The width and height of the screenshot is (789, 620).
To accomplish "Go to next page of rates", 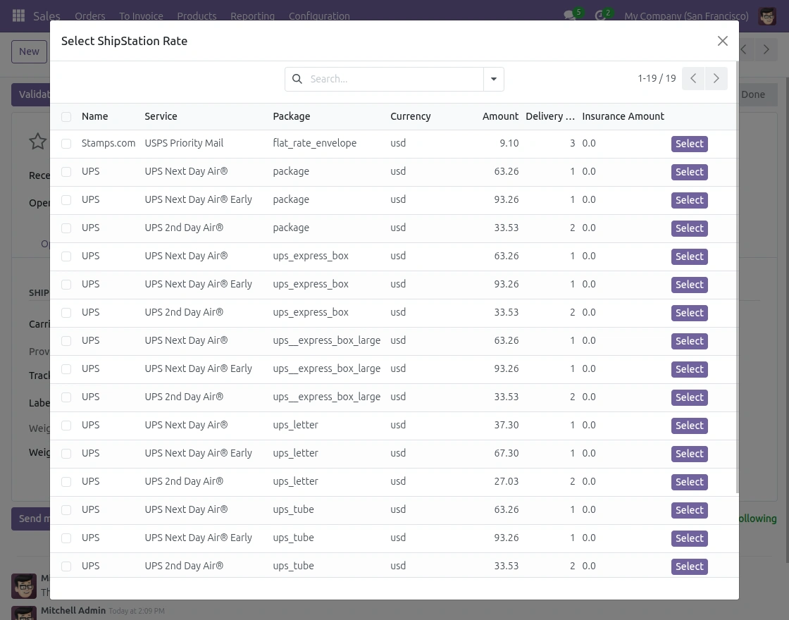I will [716, 79].
